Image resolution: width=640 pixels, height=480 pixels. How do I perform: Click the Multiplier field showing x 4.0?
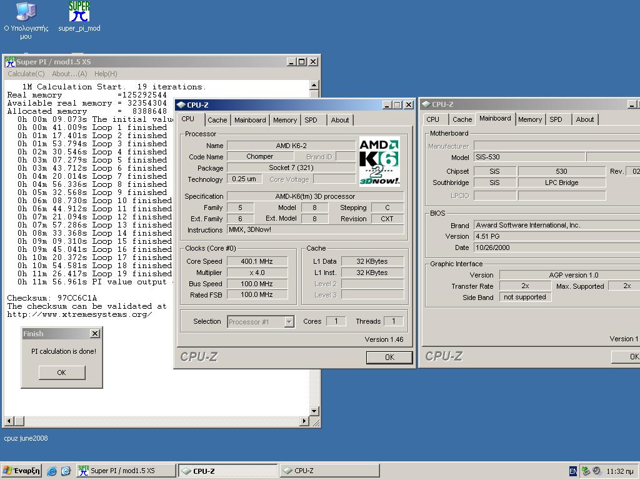pyautogui.click(x=257, y=272)
